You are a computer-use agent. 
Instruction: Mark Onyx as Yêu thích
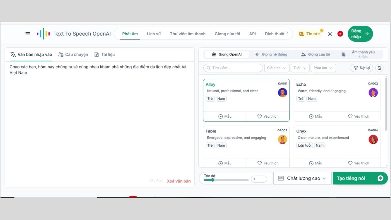tap(358, 163)
